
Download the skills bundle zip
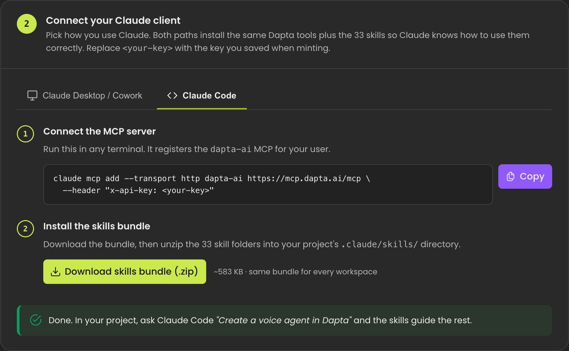click(x=125, y=272)
